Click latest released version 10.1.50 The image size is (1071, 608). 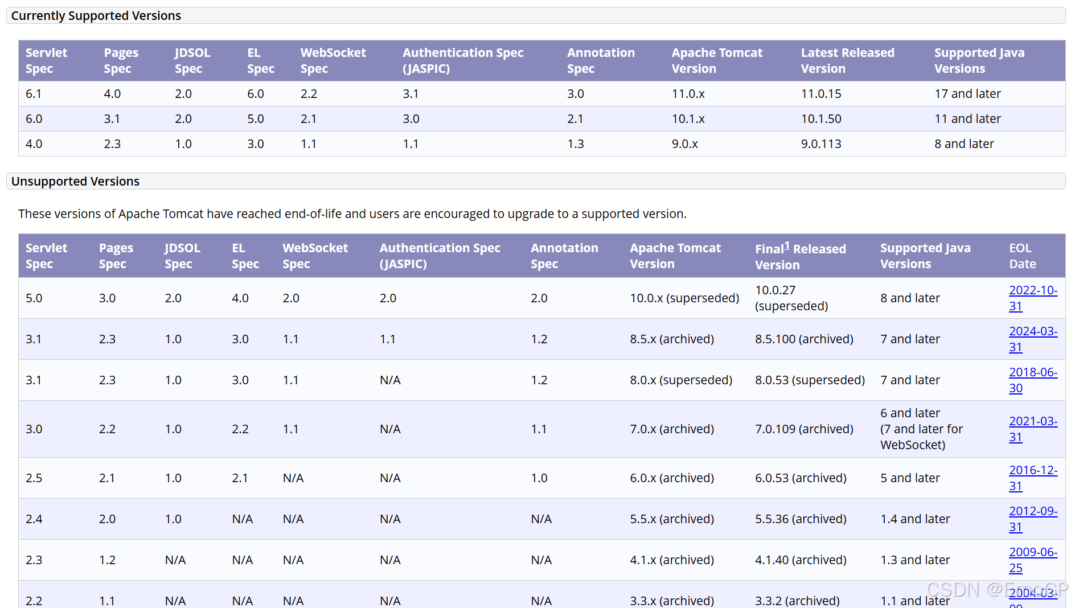click(821, 119)
